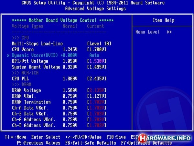Click the Normal column header
Viewport: 194px width, 146px height.
[x=70, y=26]
